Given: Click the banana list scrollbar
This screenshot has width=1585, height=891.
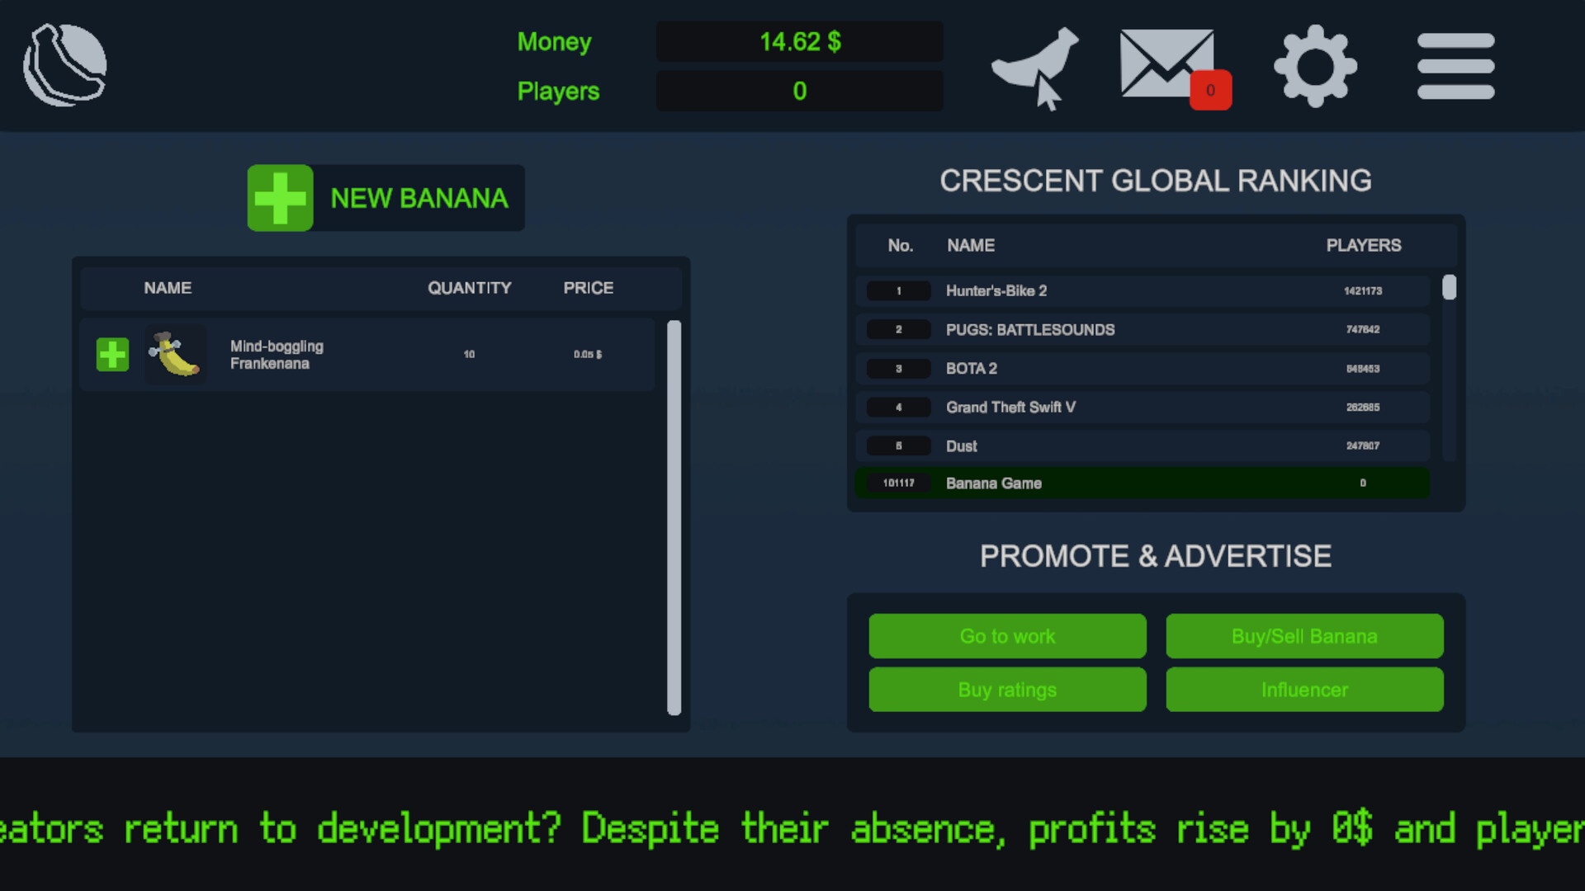Looking at the screenshot, I should (x=674, y=517).
